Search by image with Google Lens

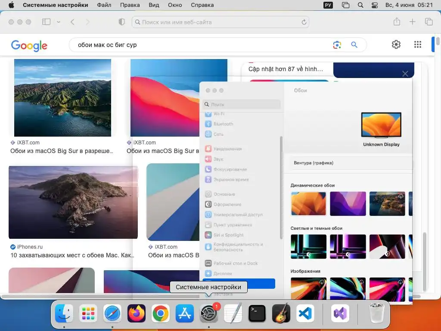tap(337, 45)
